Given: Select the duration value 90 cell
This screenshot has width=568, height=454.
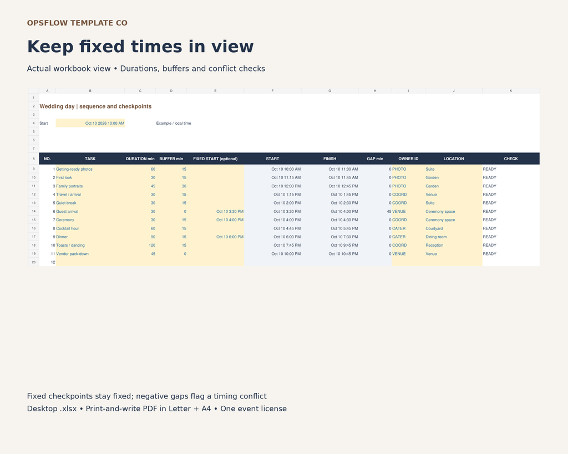Looking at the screenshot, I should 140,237.
